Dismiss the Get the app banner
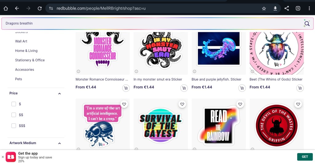Image resolution: width=315 pixels, height=163 pixels. (2, 157)
